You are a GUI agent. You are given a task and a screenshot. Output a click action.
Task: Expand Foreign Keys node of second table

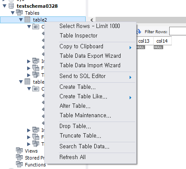coord(29,137)
